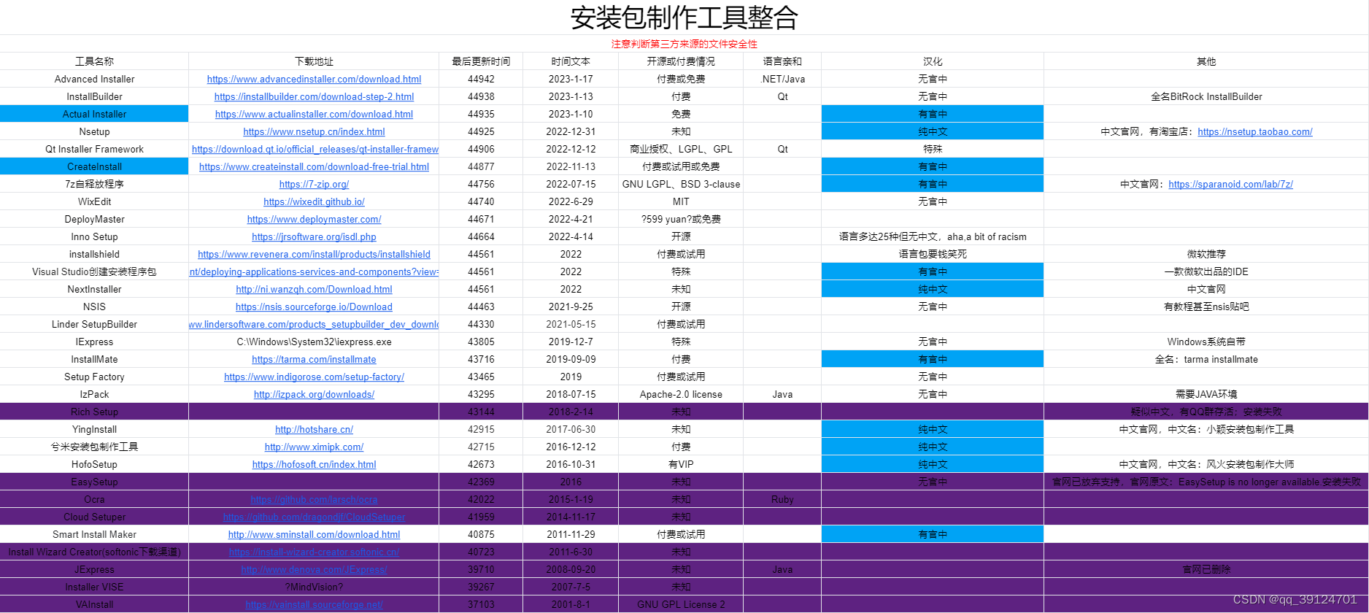The height and width of the screenshot is (613, 1369).
Task: Select the Apache-2.0 license cell
Action: tap(681, 394)
